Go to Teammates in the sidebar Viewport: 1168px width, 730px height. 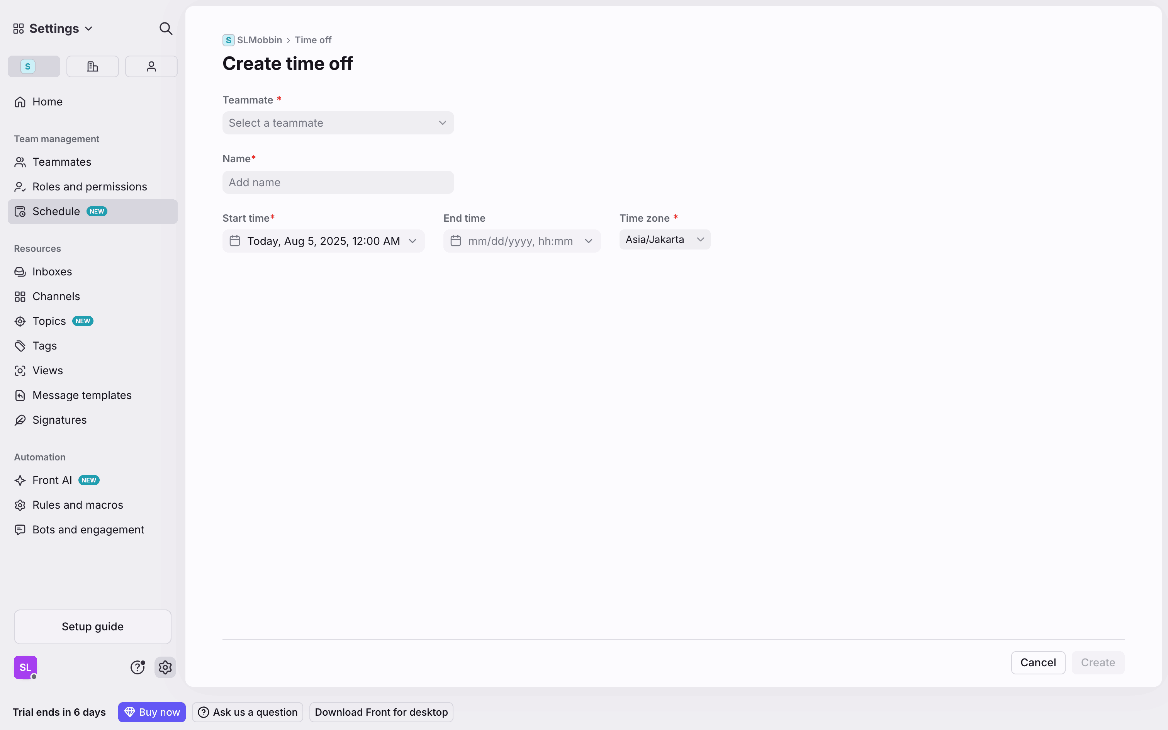pyautogui.click(x=62, y=162)
